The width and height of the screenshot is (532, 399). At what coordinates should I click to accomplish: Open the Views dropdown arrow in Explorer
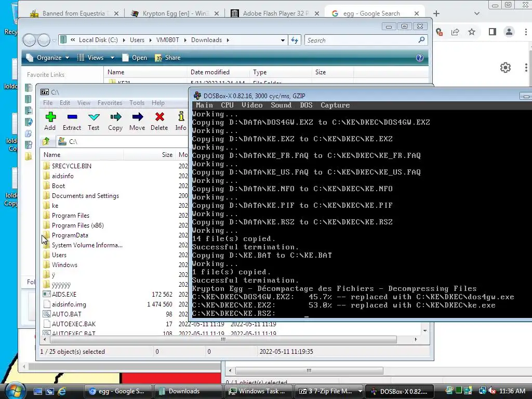(112, 58)
